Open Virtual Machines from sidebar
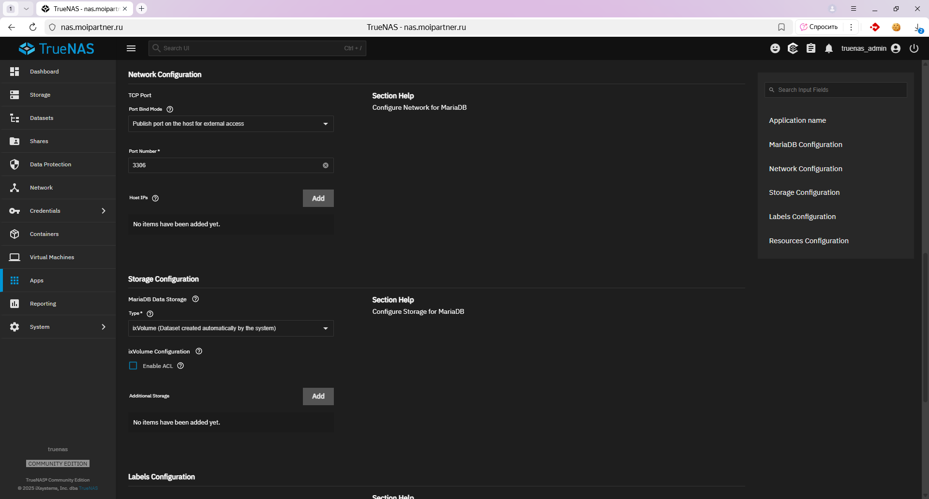This screenshot has height=499, width=929. coord(52,257)
